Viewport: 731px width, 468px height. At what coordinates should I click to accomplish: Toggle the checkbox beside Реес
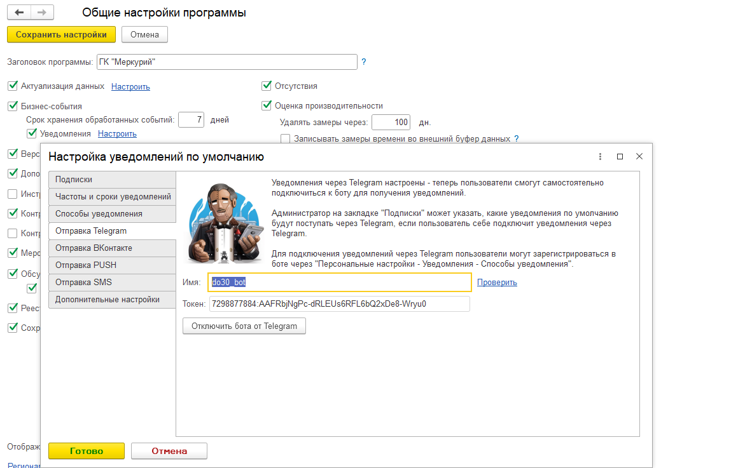13,308
